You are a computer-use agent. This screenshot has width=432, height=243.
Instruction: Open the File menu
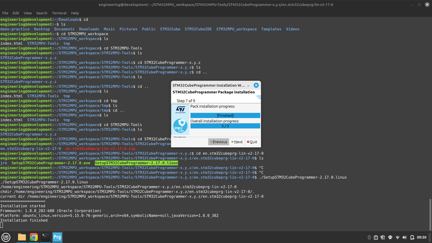pos(5,13)
